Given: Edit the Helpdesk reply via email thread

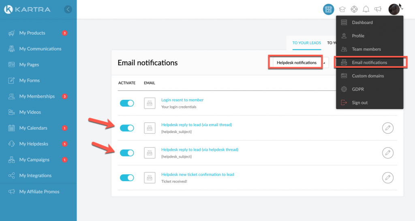Looking at the screenshot, I should [387, 128].
